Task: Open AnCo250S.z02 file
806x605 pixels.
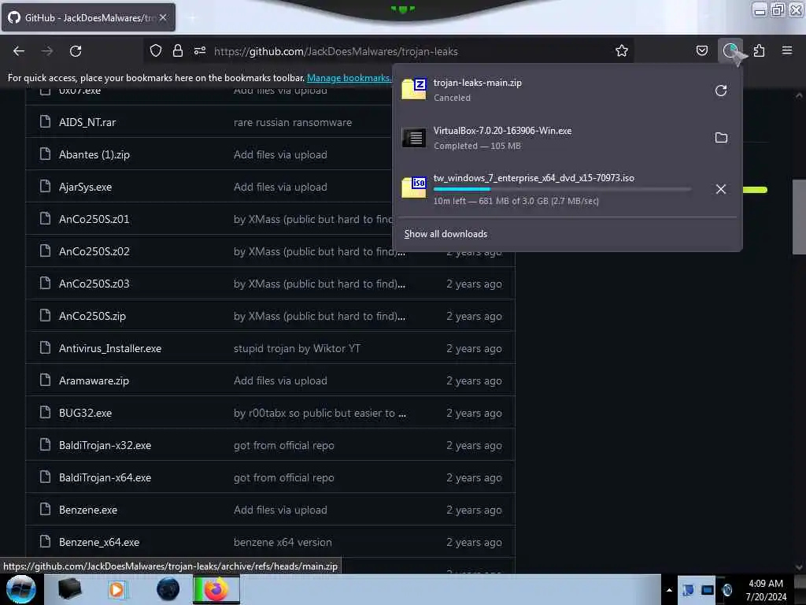Action: (94, 251)
